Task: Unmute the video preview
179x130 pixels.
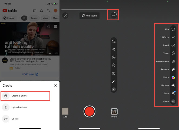Action: 49,26
